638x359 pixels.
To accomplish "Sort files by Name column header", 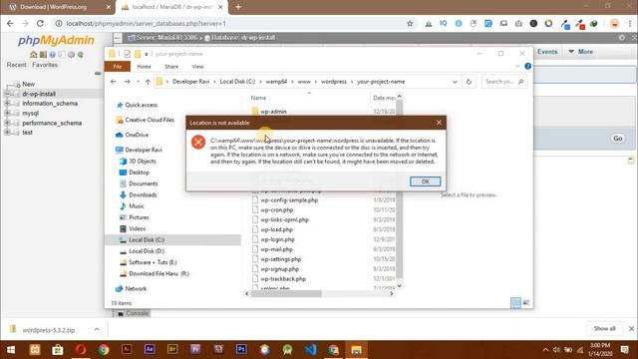I will [258, 98].
